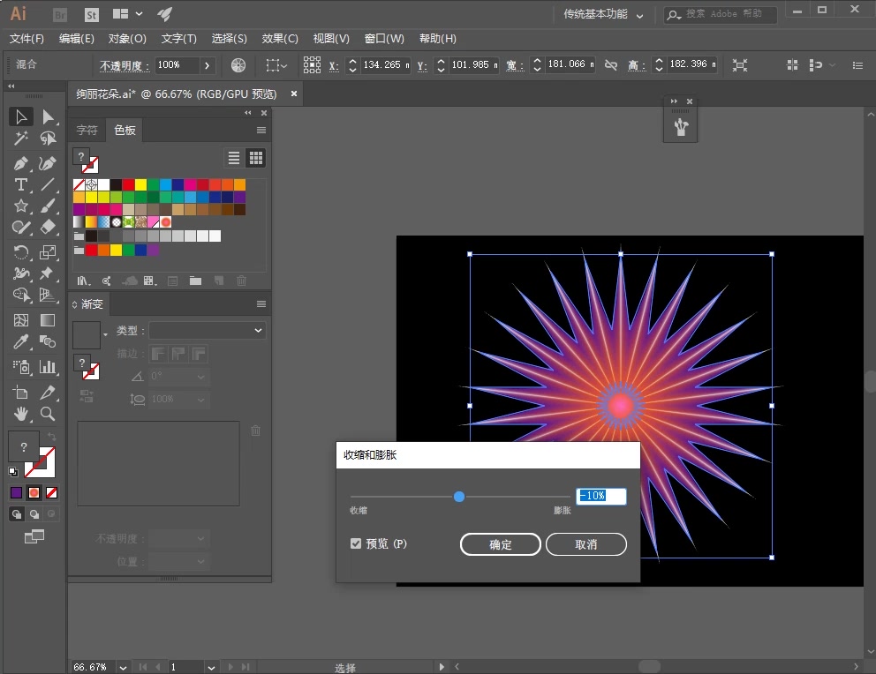Switch swatches to list view
Screen dimensions: 876x674
click(x=234, y=158)
